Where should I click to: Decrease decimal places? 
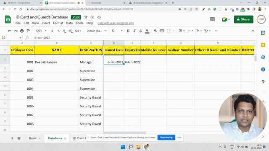click(64, 31)
